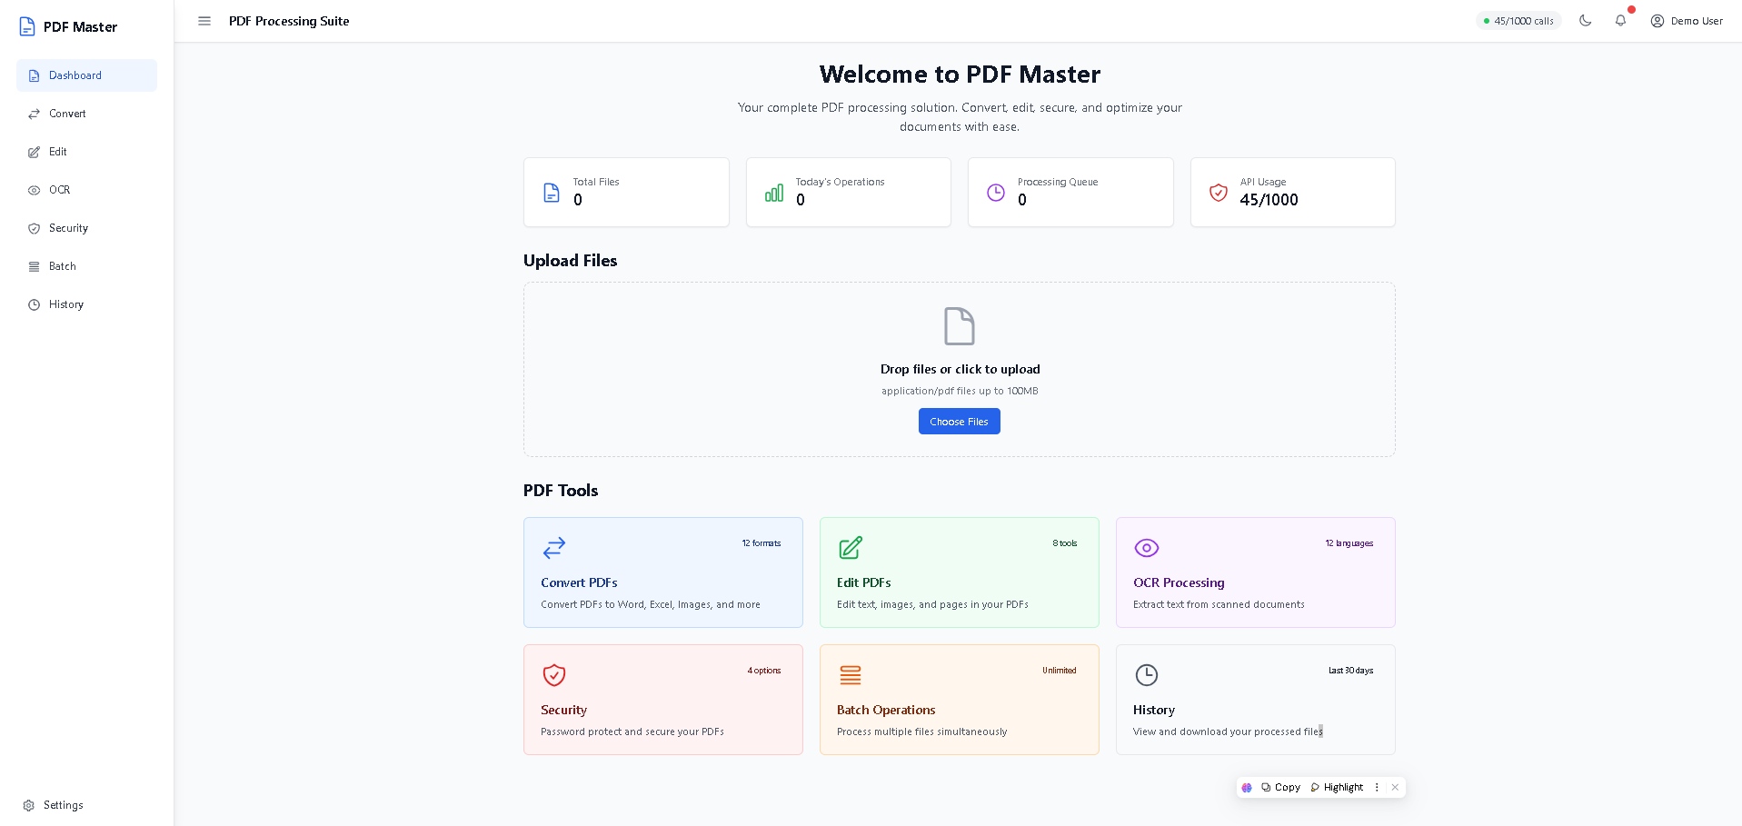Select the Edit PDFs pencil icon
Screen dimensions: 1742x826
(x=851, y=548)
